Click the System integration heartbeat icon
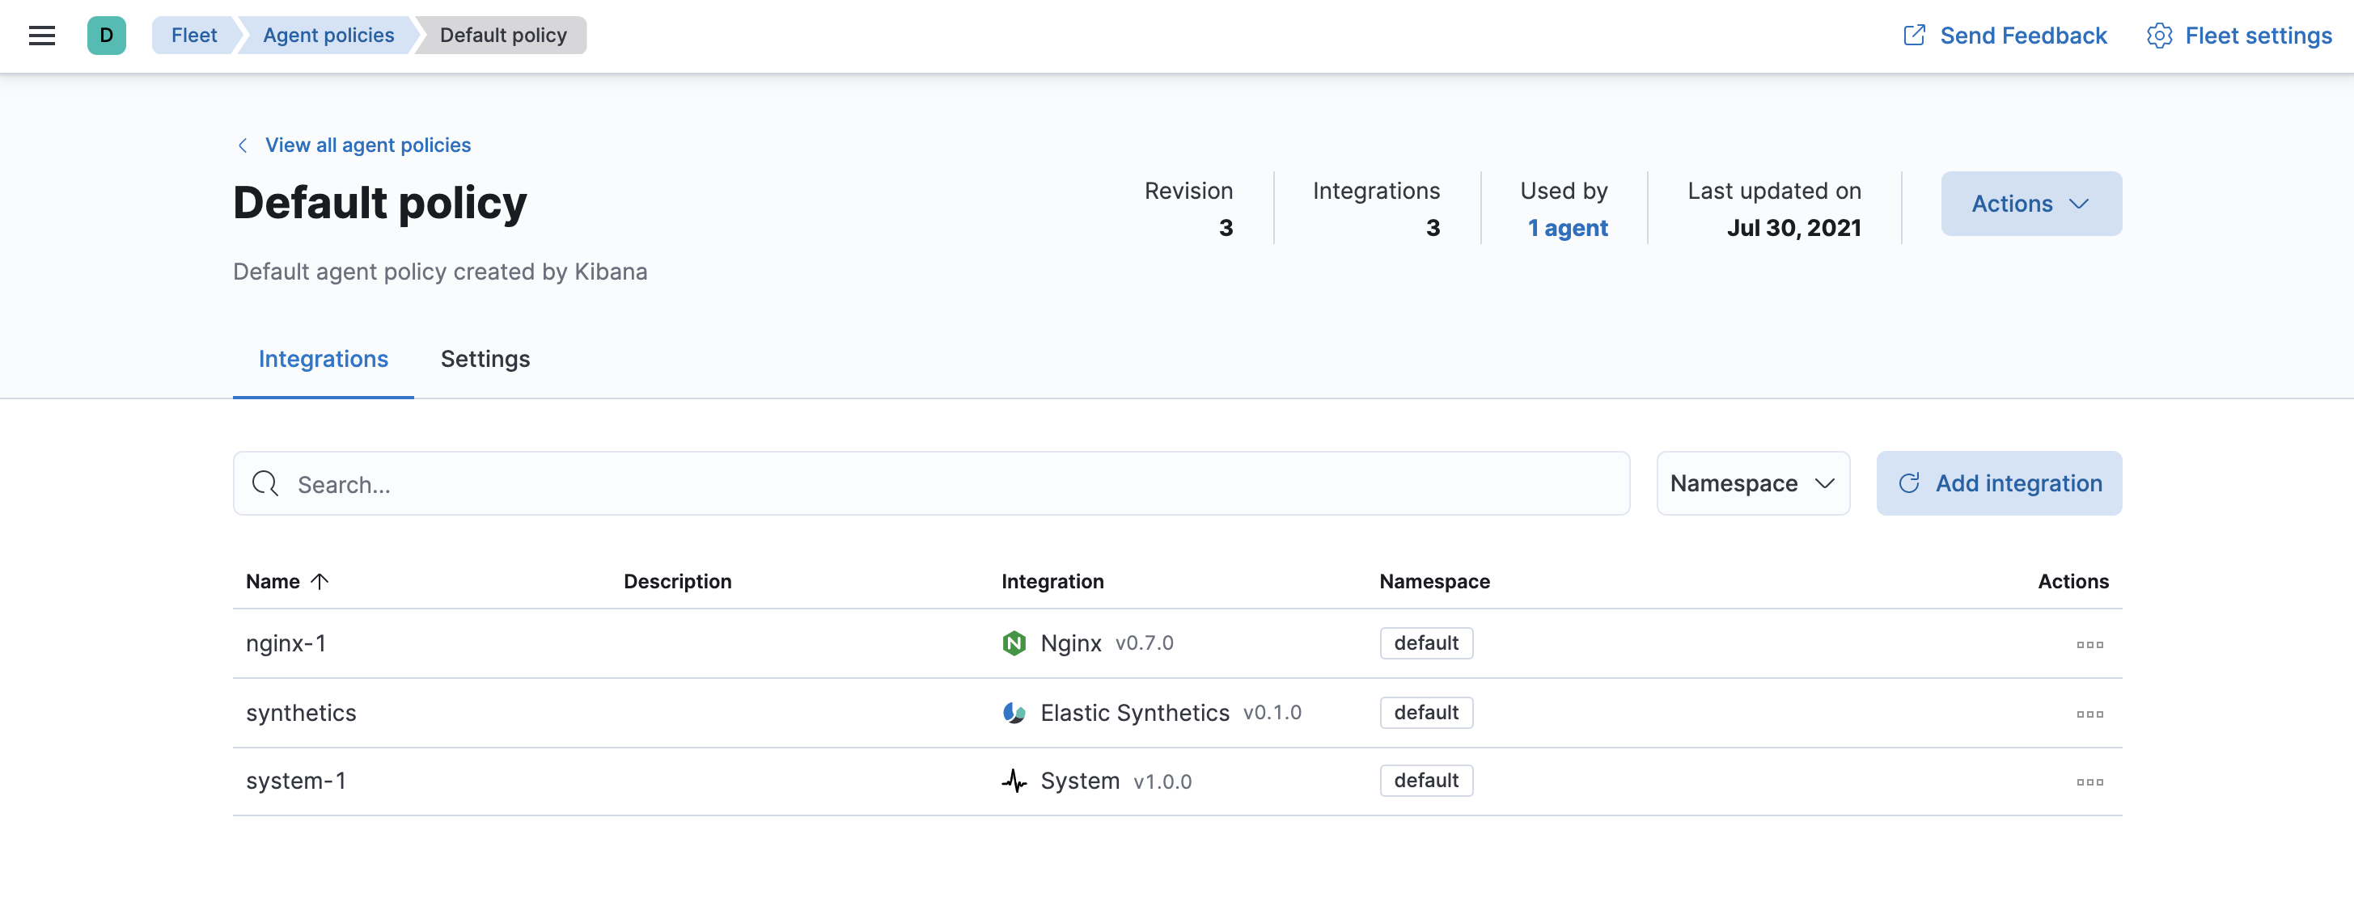 coord(1014,781)
